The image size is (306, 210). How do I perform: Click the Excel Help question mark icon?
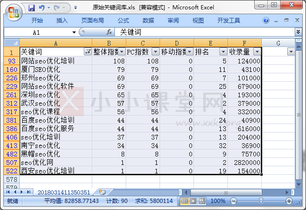click(x=266, y=20)
